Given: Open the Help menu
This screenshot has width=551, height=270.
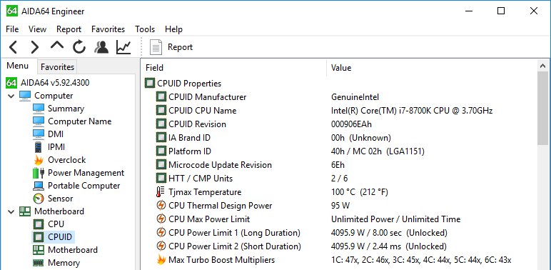Looking at the screenshot, I should [173, 29].
